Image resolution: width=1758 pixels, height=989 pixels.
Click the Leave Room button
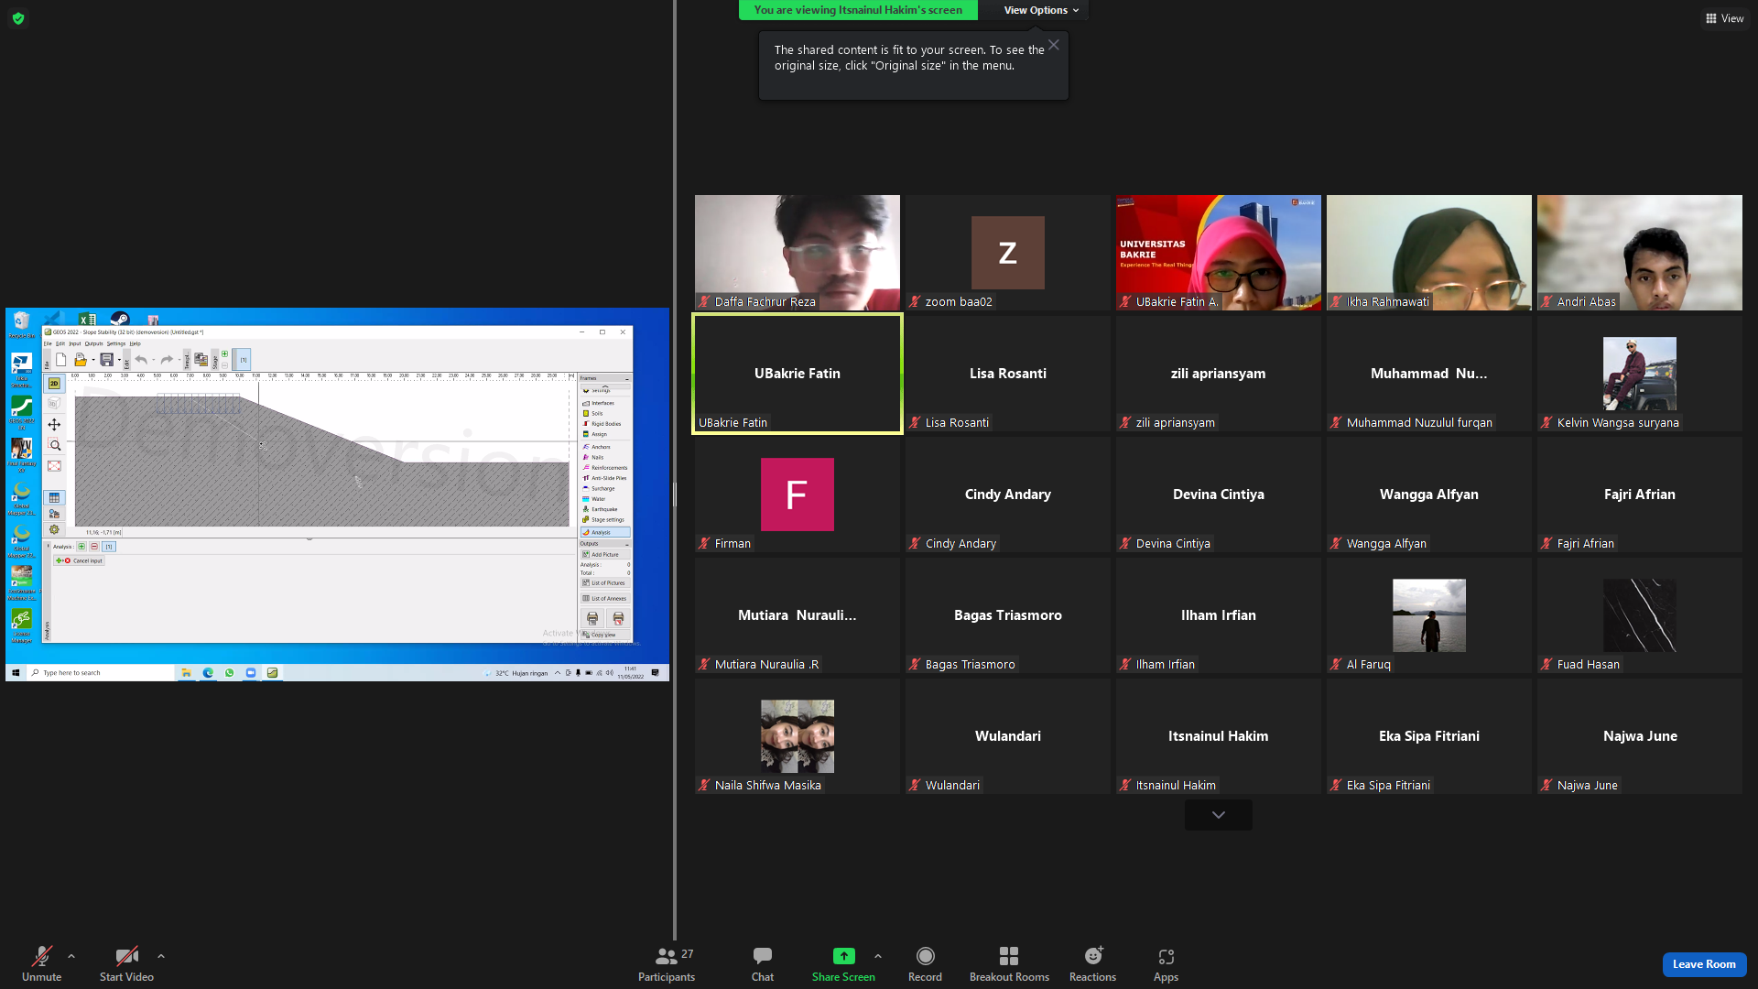coord(1704,964)
